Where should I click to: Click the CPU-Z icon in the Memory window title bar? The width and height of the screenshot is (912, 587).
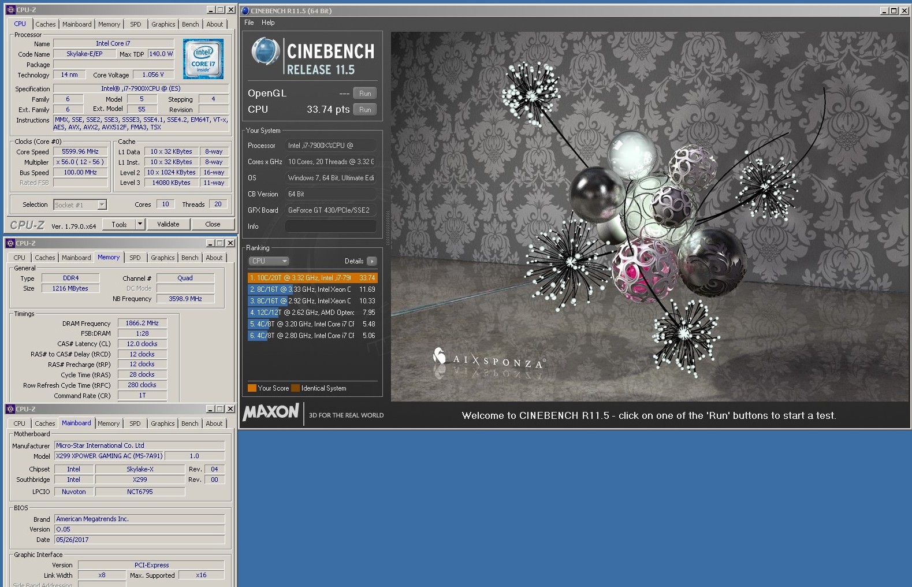(10, 243)
